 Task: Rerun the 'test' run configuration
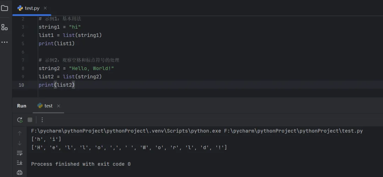(20, 120)
